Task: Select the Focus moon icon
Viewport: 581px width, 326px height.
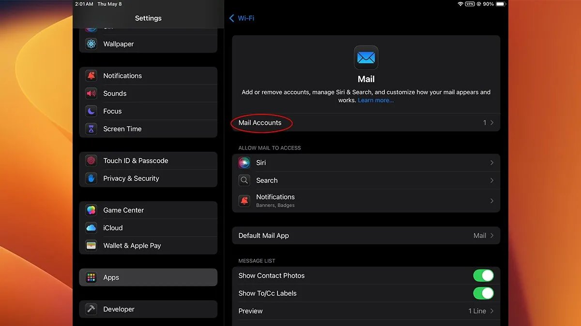Action: (91, 111)
